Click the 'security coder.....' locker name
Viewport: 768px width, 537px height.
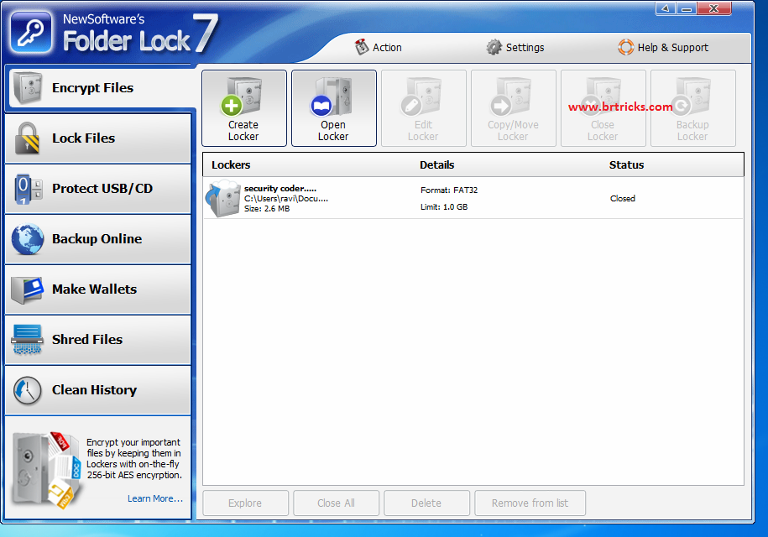point(280,189)
